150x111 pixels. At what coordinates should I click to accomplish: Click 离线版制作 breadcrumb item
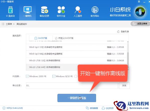22,24
